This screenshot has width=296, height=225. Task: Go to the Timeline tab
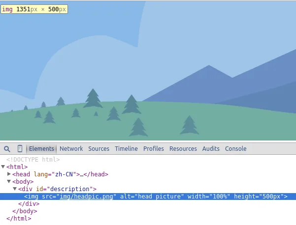click(126, 149)
